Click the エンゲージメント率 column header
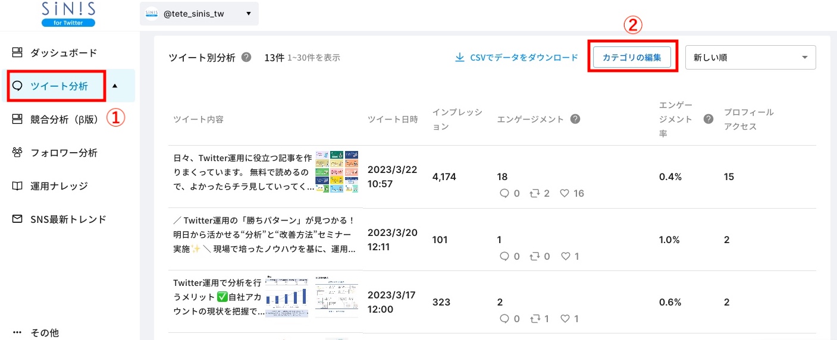Image resolution: width=837 pixels, height=340 pixels. (675, 119)
